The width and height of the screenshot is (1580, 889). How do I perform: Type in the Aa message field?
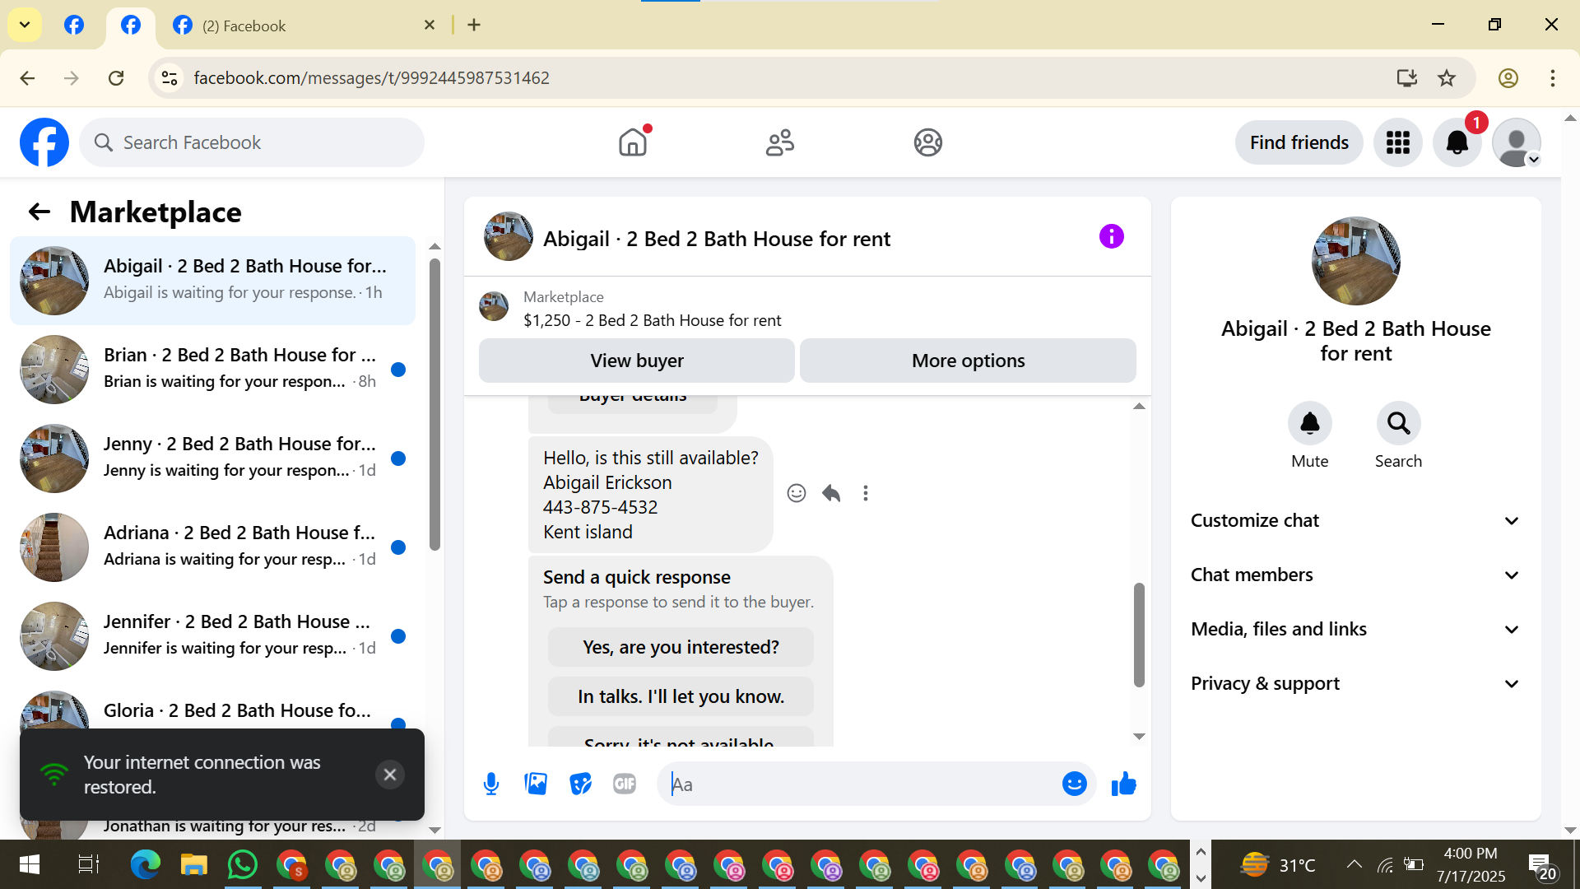tap(856, 784)
